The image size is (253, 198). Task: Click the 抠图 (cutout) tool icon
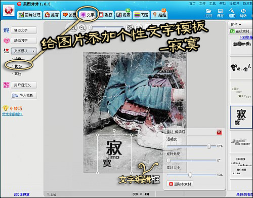click(x=232, y=13)
